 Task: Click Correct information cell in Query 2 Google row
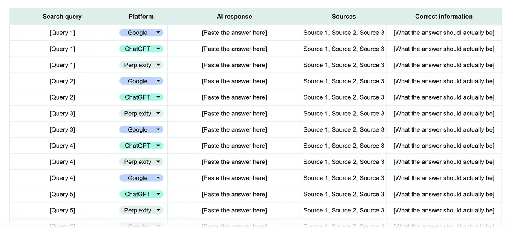click(x=444, y=81)
